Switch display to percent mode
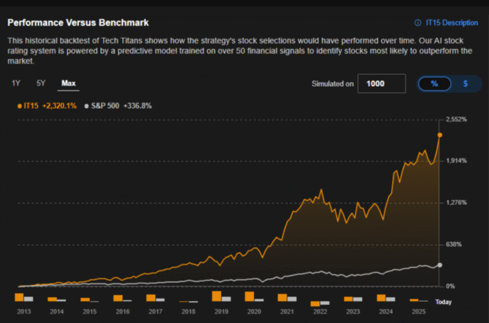 (x=434, y=83)
